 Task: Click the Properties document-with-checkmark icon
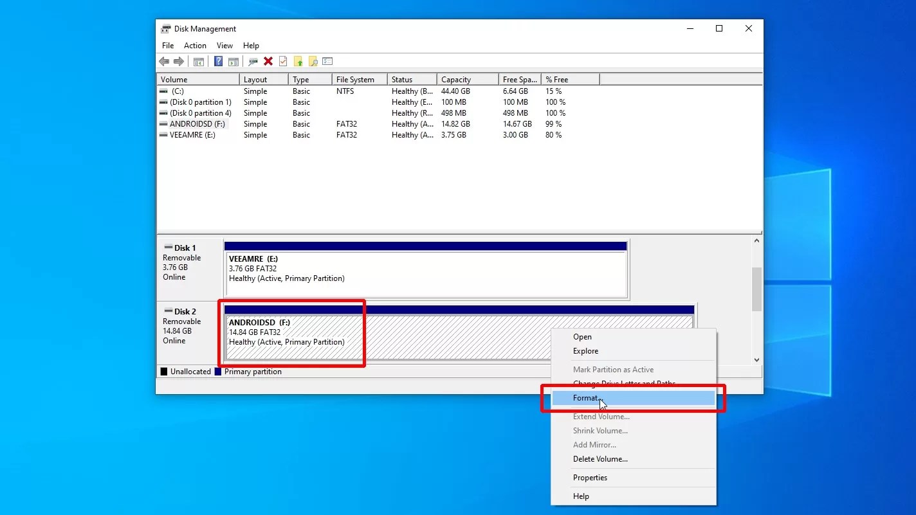282,61
